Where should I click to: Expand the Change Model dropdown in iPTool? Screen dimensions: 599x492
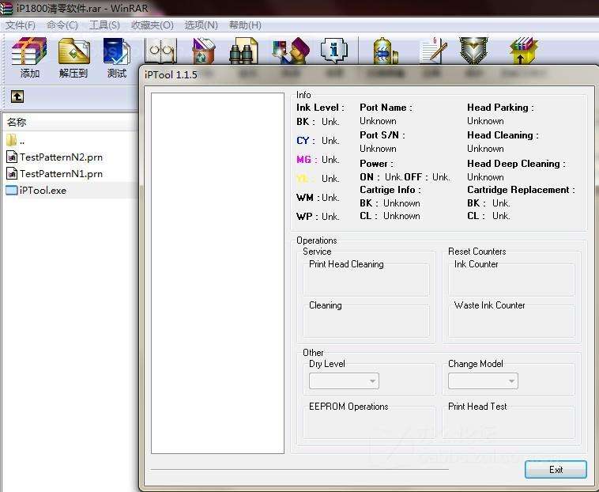[x=483, y=381]
